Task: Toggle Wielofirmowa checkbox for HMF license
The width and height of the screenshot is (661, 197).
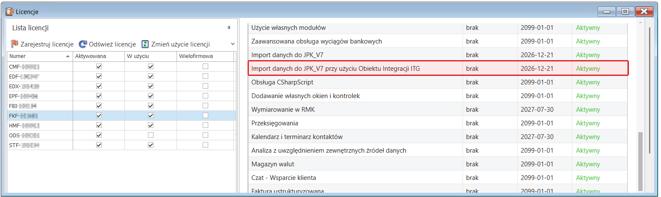Action: tap(206, 125)
